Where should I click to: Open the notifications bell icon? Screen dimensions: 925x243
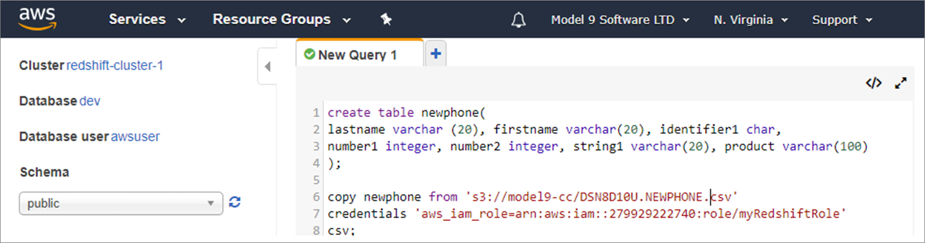pyautogui.click(x=518, y=20)
